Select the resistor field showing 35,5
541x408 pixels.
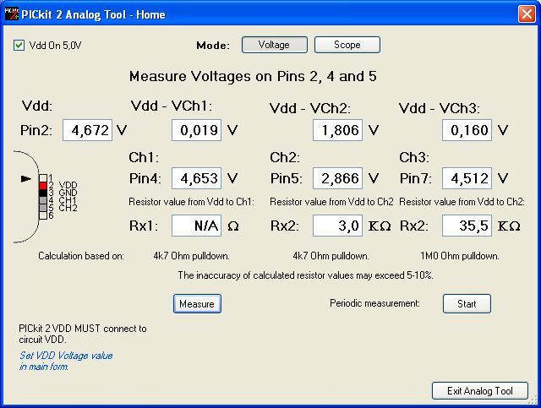[x=467, y=226]
